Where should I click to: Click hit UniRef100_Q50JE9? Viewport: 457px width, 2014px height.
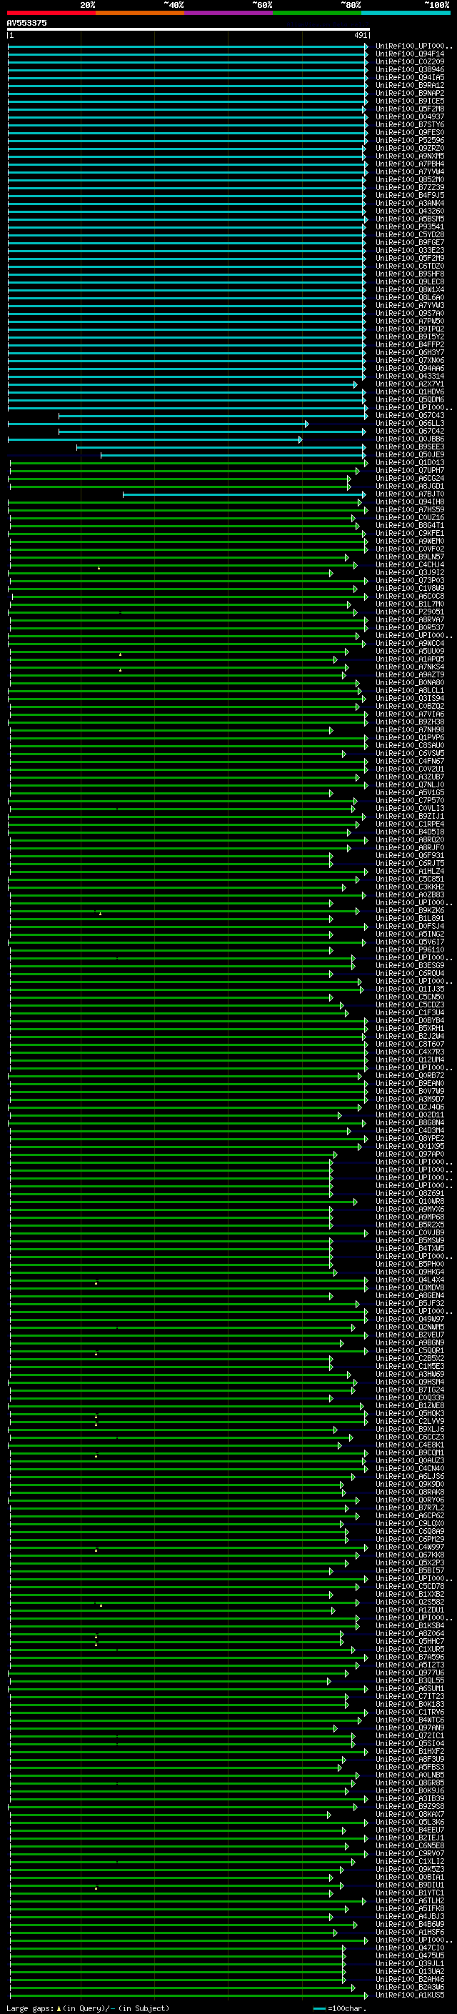(x=409, y=455)
